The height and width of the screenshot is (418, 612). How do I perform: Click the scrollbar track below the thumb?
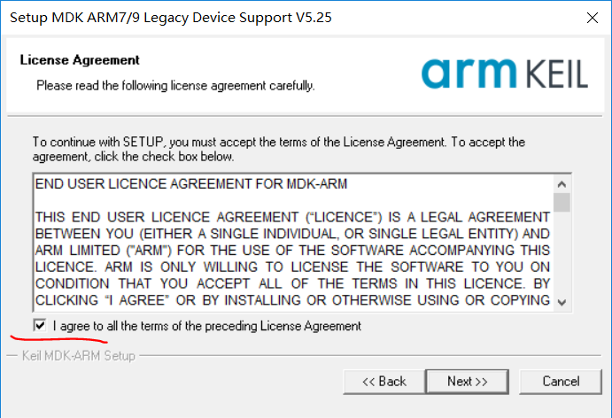click(562, 257)
